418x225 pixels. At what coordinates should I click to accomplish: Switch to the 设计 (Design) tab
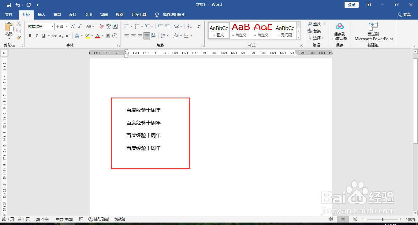tap(73, 14)
